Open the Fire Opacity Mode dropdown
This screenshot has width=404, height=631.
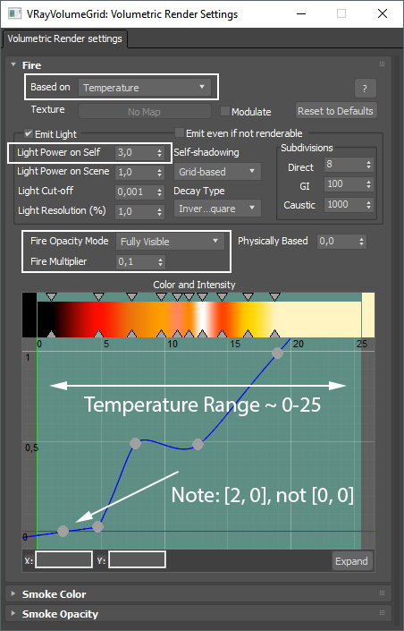(170, 242)
